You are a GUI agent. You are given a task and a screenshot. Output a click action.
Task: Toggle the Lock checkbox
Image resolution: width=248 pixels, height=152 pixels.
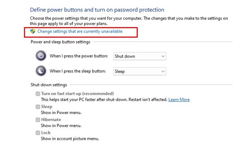pyautogui.click(x=38, y=133)
